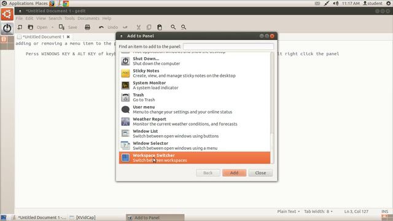Click the Add button in the dialog
Viewport: 393px width, 221px height.
tap(234, 173)
